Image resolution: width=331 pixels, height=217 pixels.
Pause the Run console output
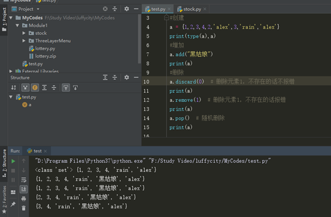coord(13,180)
